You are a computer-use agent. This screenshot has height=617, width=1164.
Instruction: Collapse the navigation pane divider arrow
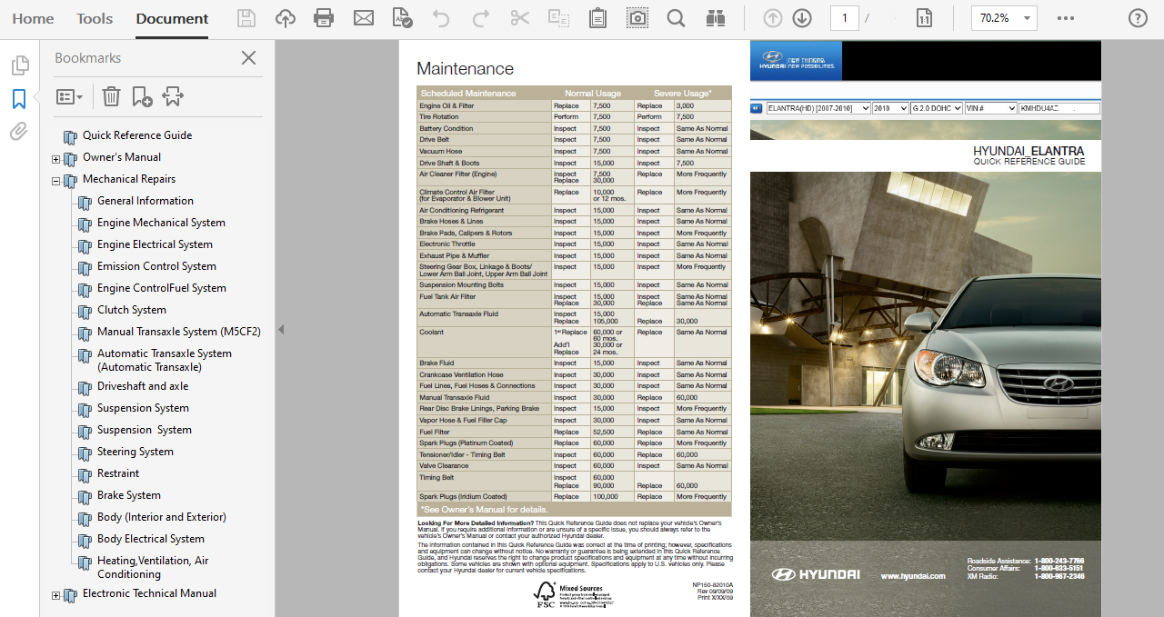click(x=281, y=330)
